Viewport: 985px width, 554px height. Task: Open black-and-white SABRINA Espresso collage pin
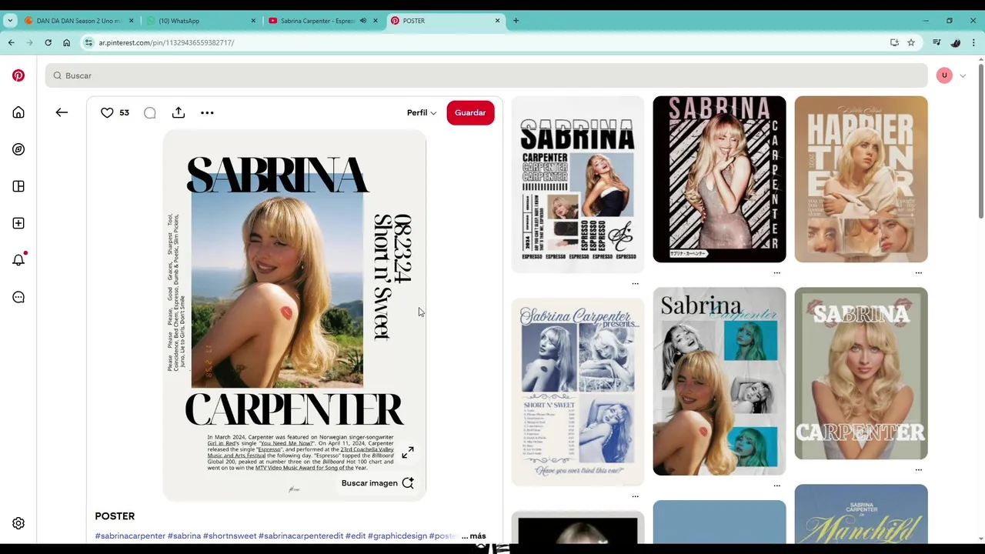578,185
